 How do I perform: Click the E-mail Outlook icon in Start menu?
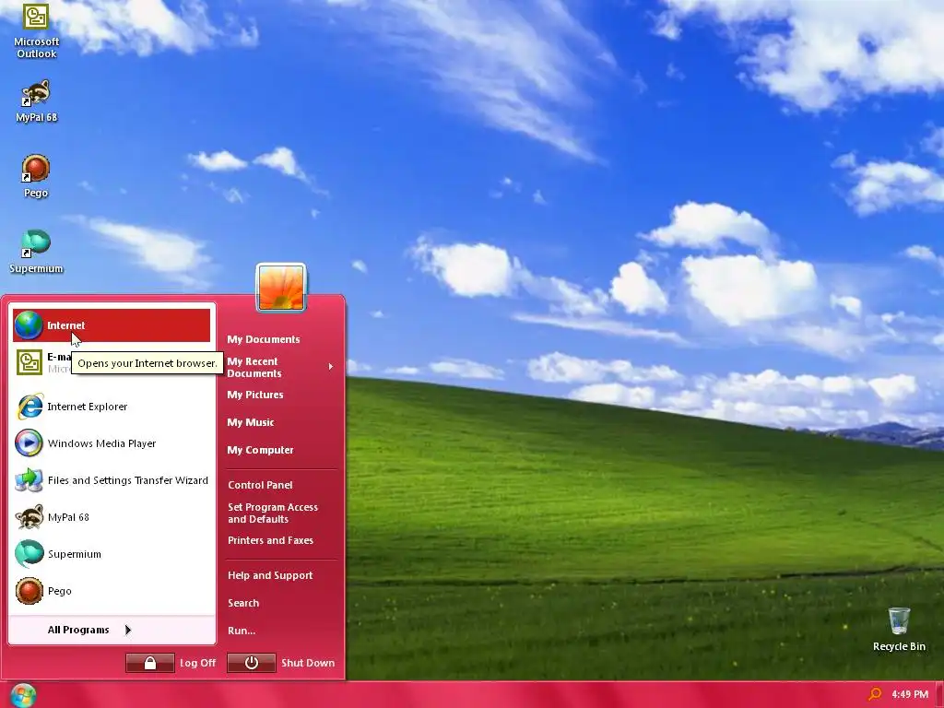click(29, 361)
